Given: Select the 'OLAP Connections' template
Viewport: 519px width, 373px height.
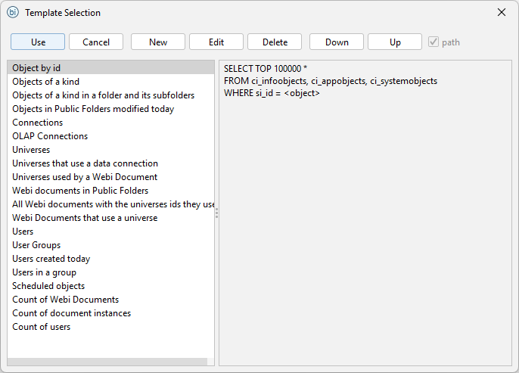Looking at the screenshot, I should [x=111, y=136].
